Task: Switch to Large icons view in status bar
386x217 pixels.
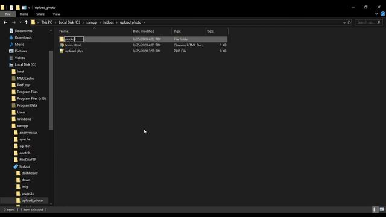Action: 382,210
